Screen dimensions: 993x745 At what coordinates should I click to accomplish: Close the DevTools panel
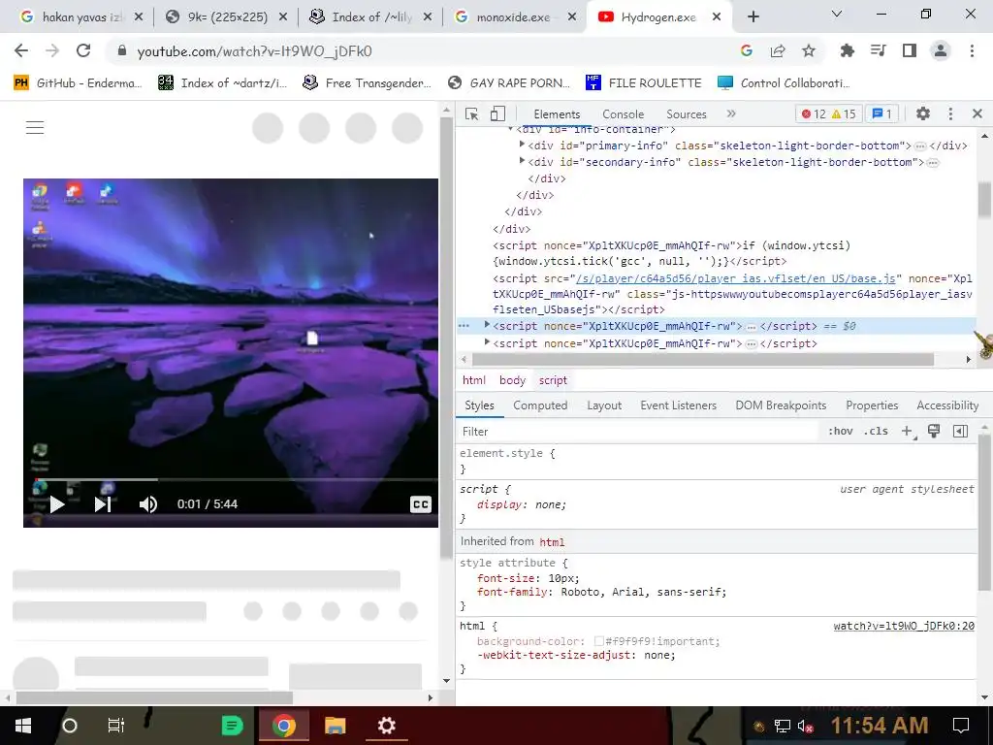[x=977, y=114]
